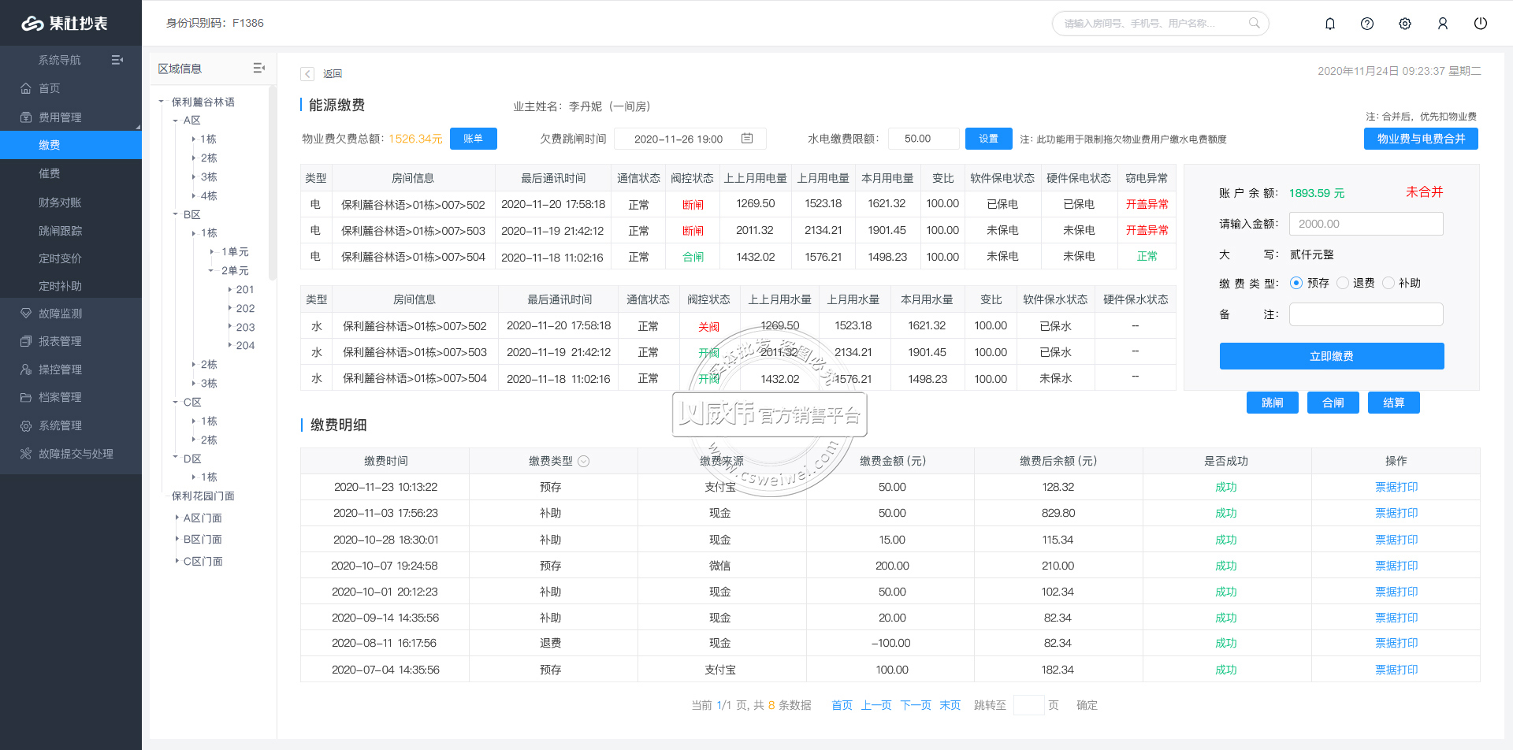Viewport: 1513px width, 750px height.
Task: Click the power logout icon
Action: [1481, 24]
